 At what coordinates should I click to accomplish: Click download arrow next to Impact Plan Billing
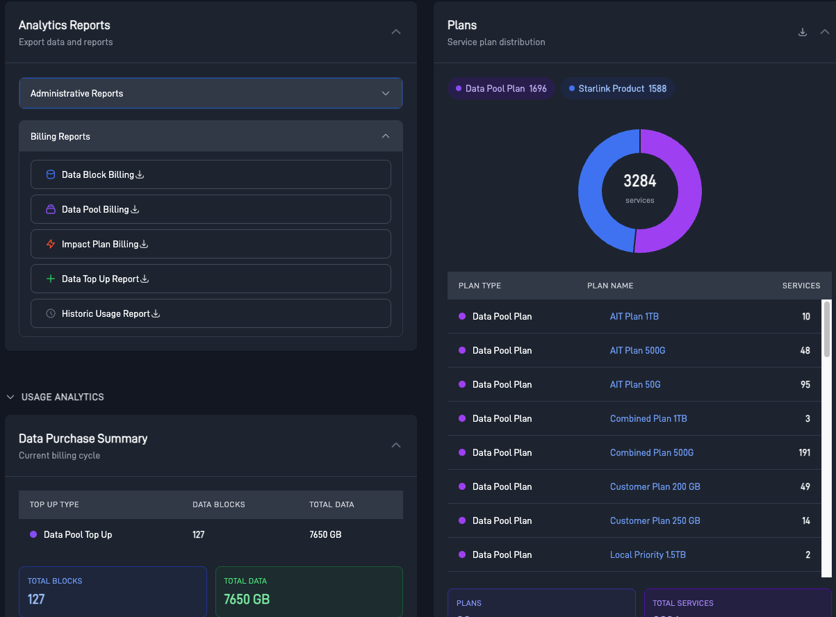(x=144, y=244)
